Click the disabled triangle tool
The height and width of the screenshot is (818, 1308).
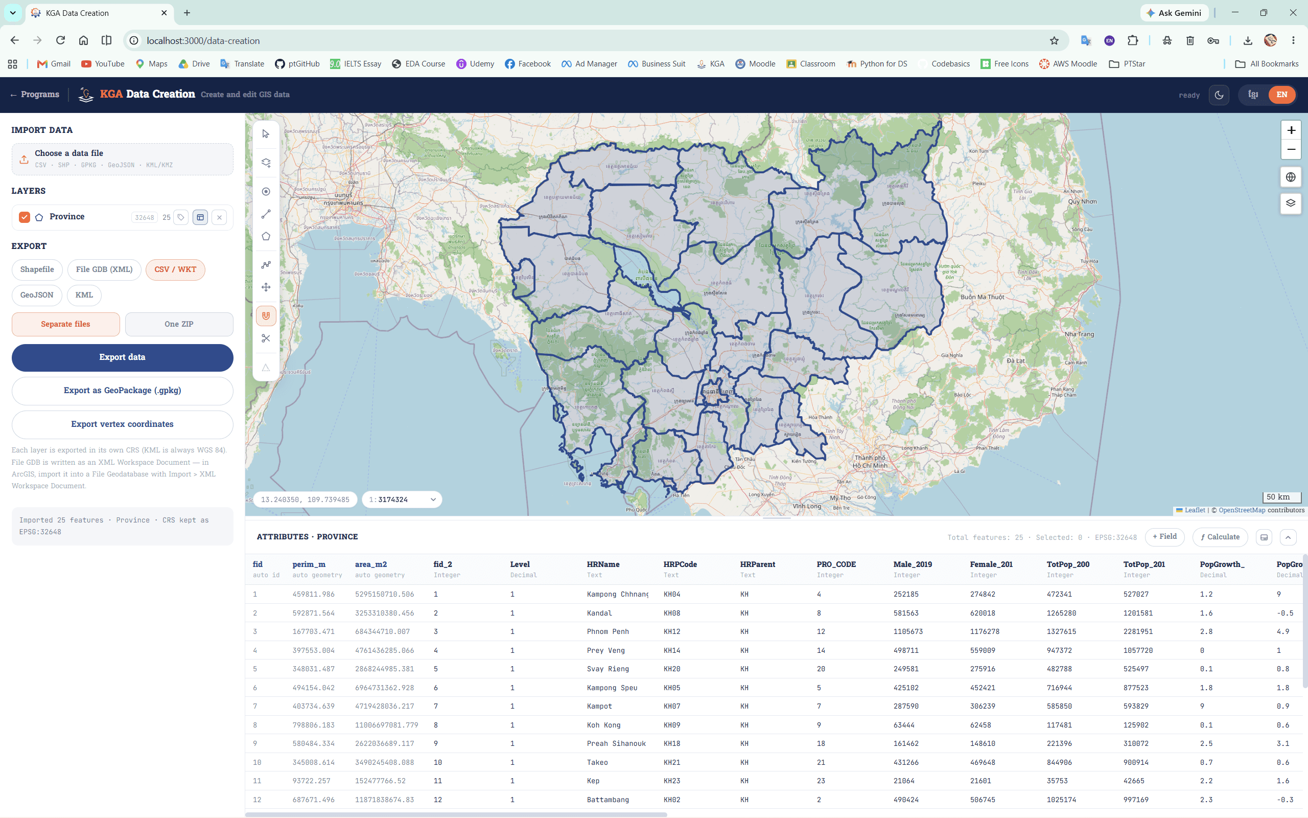coord(265,368)
